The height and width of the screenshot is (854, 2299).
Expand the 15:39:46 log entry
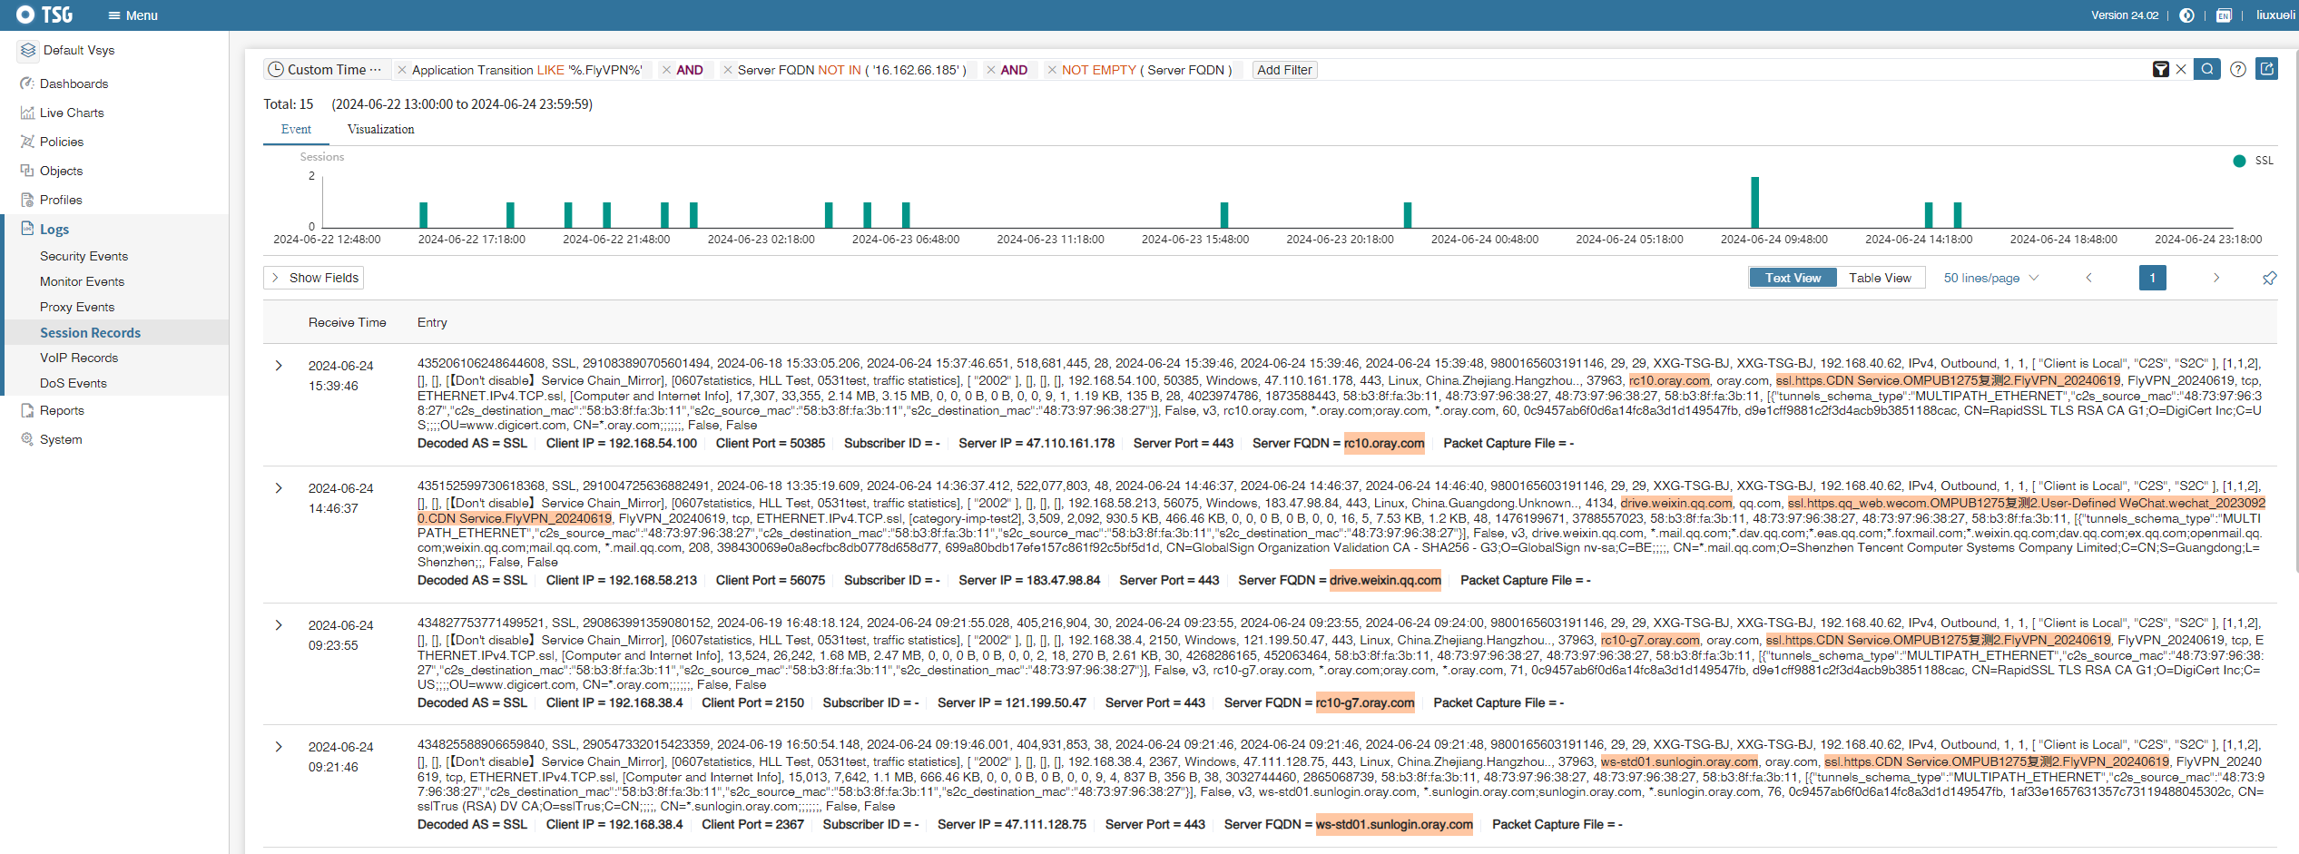pyautogui.click(x=279, y=366)
